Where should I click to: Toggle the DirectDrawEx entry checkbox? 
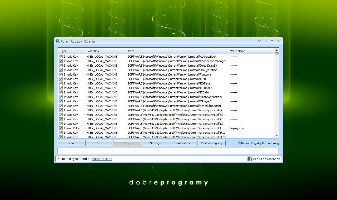[61, 66]
